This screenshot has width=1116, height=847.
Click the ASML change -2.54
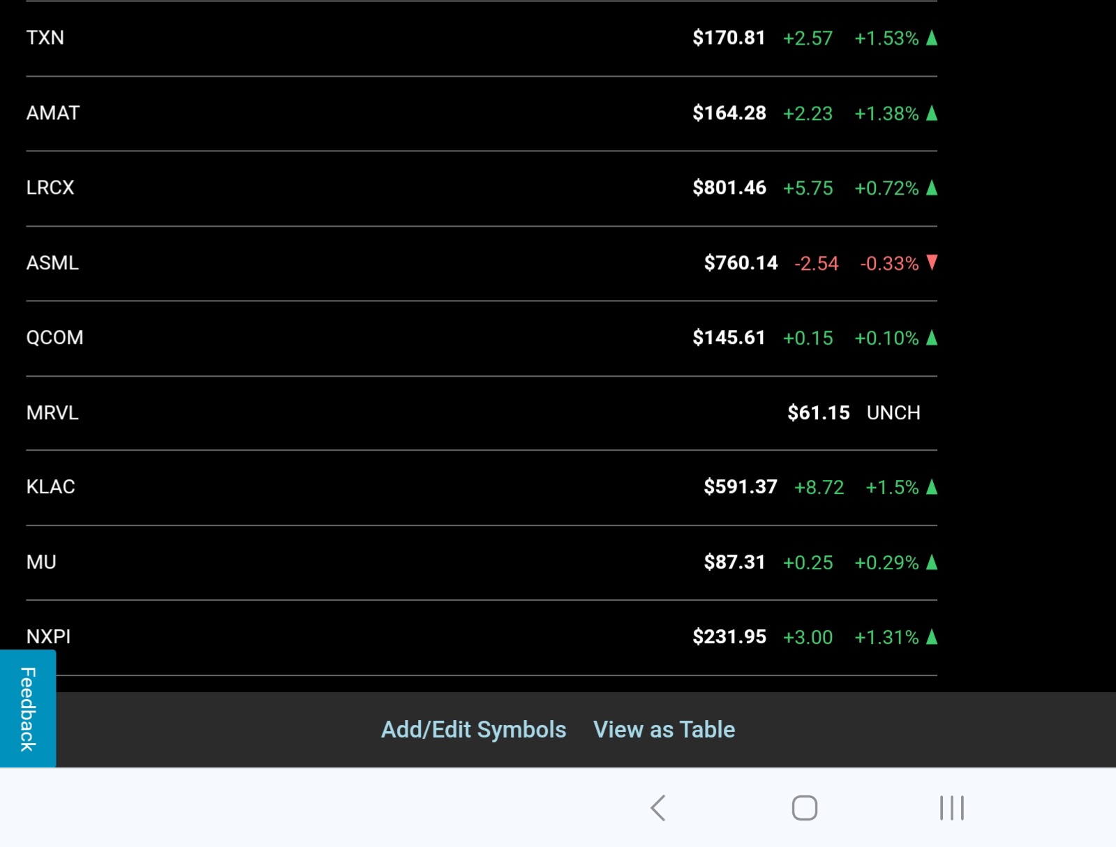(x=817, y=264)
